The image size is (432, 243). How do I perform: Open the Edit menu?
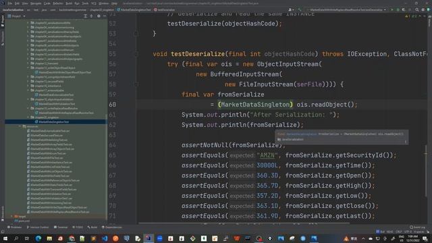(x=17, y=3)
